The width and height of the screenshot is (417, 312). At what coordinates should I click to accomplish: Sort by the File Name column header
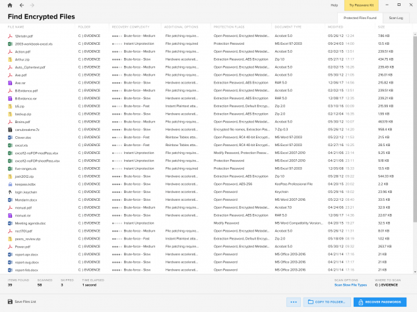coord(16,27)
